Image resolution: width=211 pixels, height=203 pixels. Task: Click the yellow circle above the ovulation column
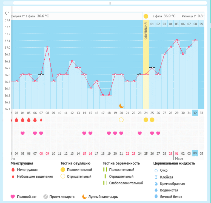146,16
